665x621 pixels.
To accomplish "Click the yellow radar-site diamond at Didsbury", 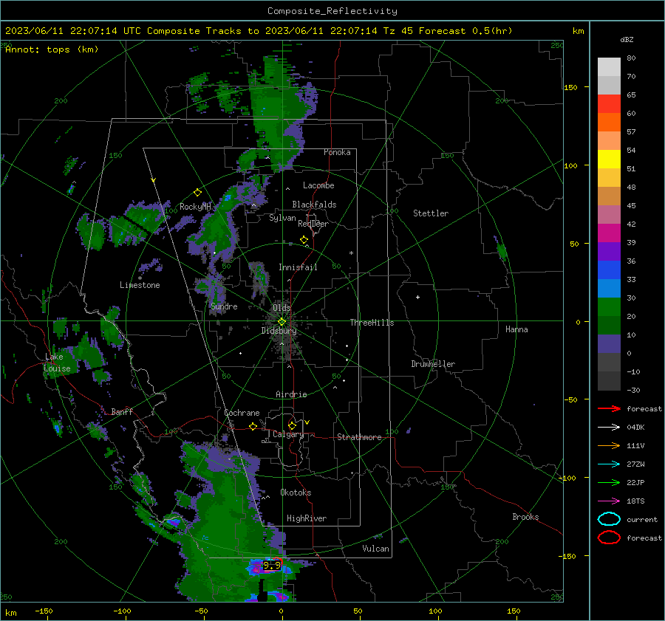I will (282, 322).
